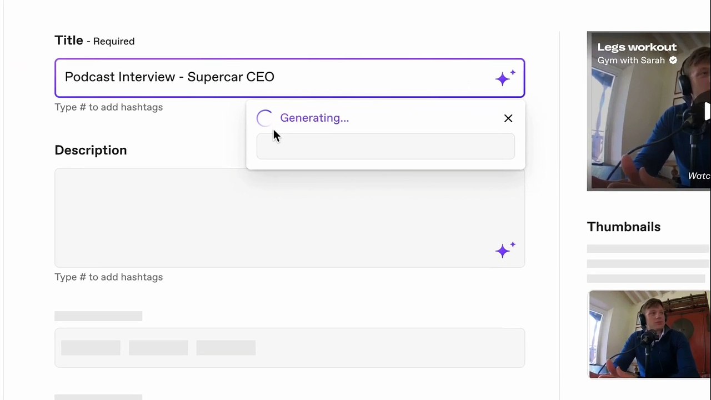The height and width of the screenshot is (400, 711).
Task: Focus the Title input with Podcast Interview text
Action: [289, 78]
